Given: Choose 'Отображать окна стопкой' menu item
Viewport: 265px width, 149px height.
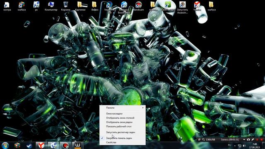Looking at the screenshot, I should (x=123, y=118).
